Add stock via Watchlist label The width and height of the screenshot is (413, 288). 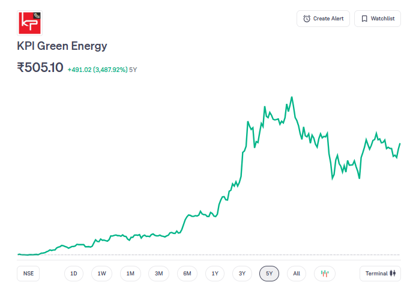click(382, 19)
